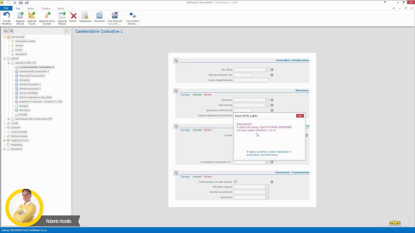This screenshot has width=415, height=233.
Task: Open the Ubicazione dropdown
Action: [267, 100]
